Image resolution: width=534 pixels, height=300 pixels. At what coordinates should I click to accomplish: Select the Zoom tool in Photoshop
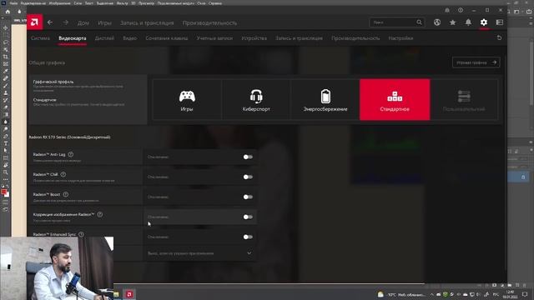pos(6,172)
